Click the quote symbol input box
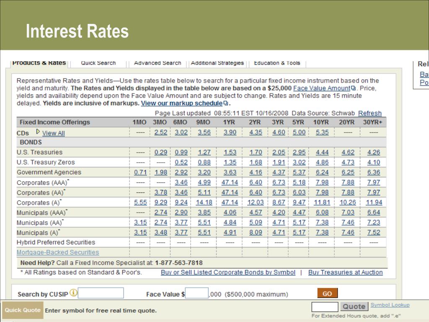Image resolution: width=429 pixels, height=322 pixels. coord(325,306)
